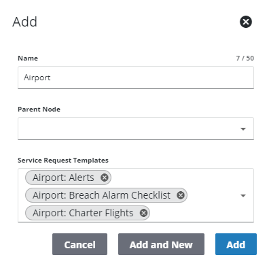This screenshot has width=269, height=268.
Task: Click the Parent Node label
Action: [x=39, y=110]
